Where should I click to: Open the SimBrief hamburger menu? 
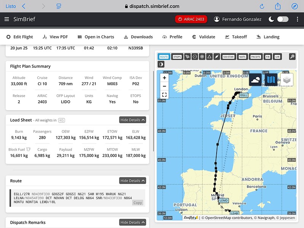point(7,19)
